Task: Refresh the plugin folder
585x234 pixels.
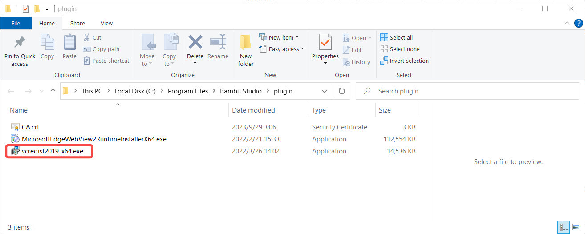Action: pos(341,91)
